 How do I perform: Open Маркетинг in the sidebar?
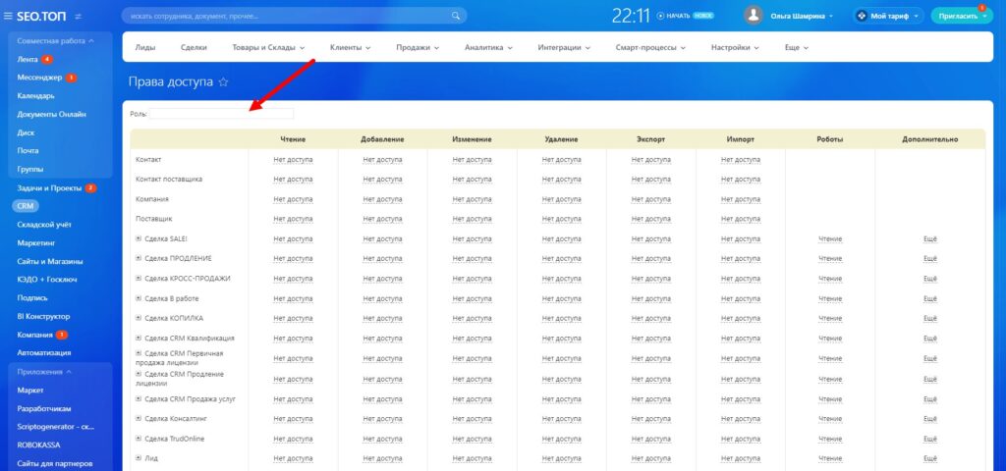[x=37, y=243]
